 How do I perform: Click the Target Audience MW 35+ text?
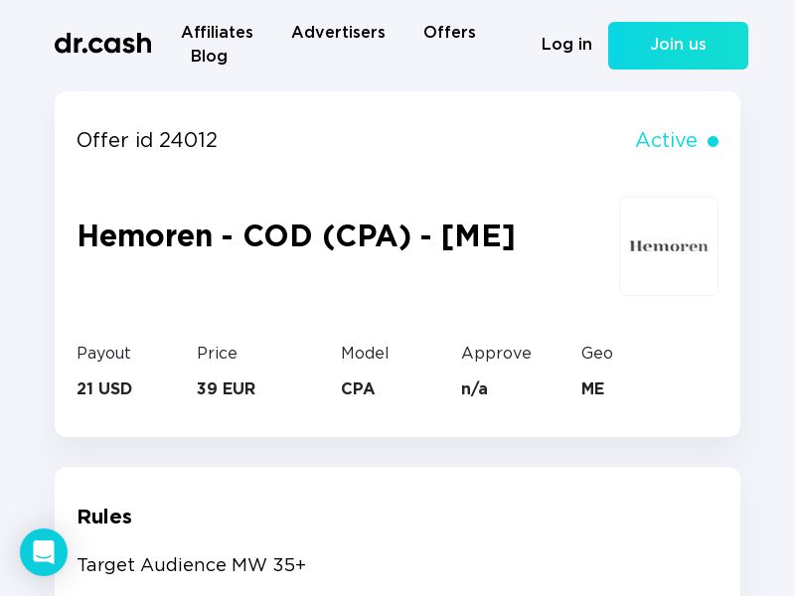[191, 564]
